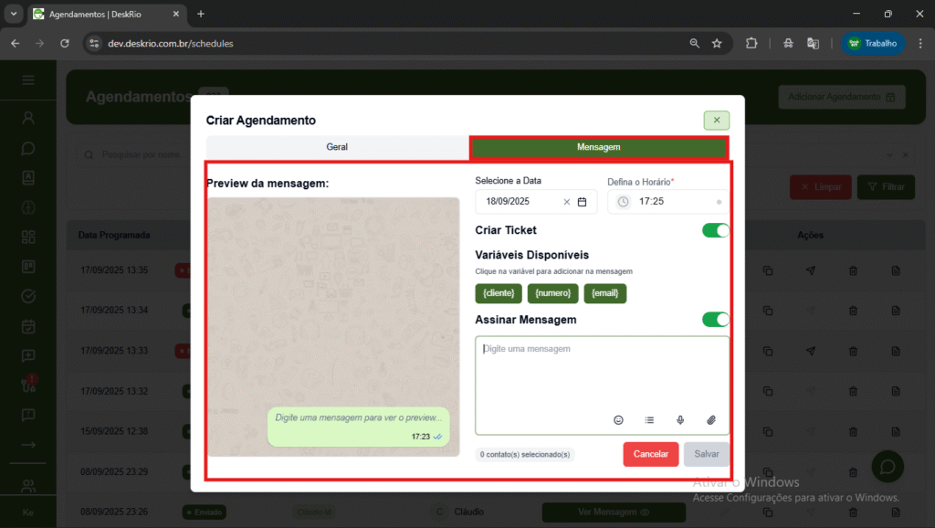935x528 pixels.
Task: Disable the Assinar Mensagem switch
Action: coord(715,320)
